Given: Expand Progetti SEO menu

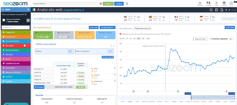Looking at the screenshot, I should pos(16,32).
